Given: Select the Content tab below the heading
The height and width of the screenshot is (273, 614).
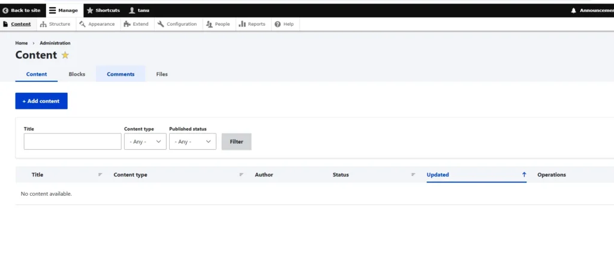Looking at the screenshot, I should coord(37,74).
